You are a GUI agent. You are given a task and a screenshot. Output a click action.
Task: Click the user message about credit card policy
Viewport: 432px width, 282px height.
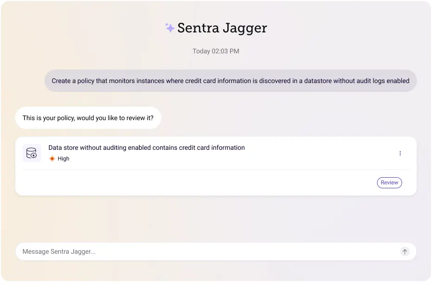coord(230,81)
